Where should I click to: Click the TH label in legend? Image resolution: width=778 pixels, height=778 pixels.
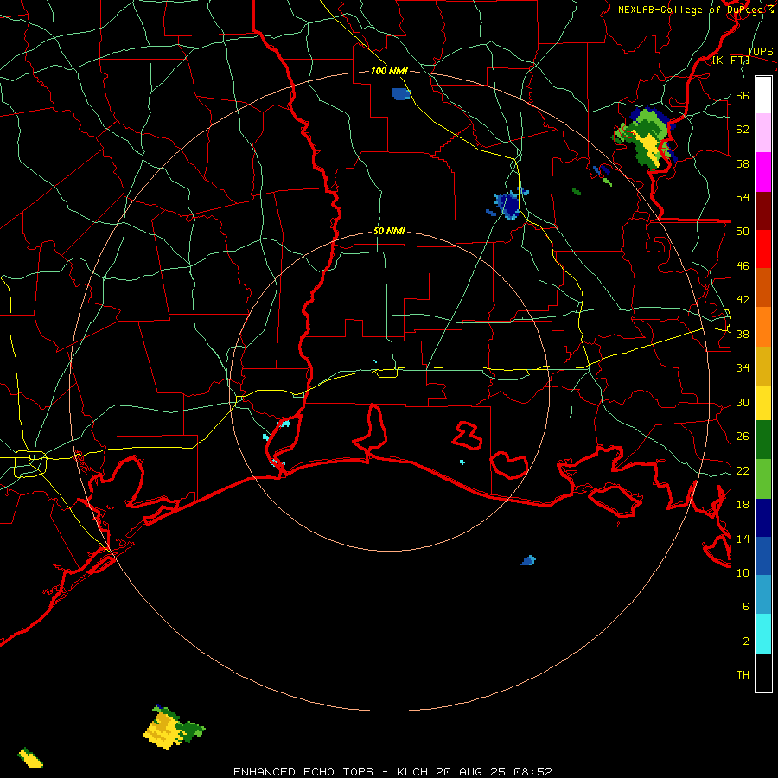click(743, 675)
